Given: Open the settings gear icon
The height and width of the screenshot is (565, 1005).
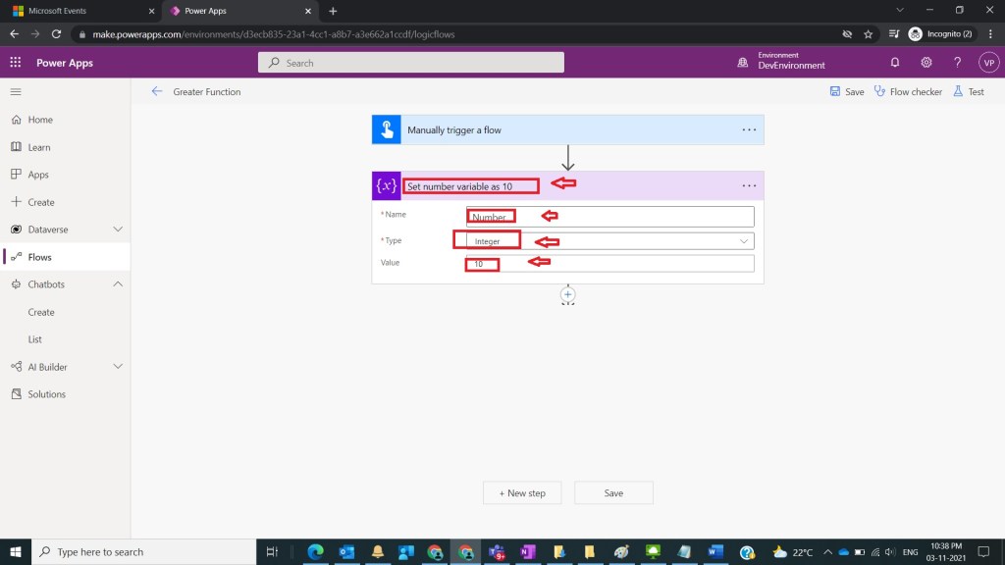Looking at the screenshot, I should pyautogui.click(x=926, y=62).
